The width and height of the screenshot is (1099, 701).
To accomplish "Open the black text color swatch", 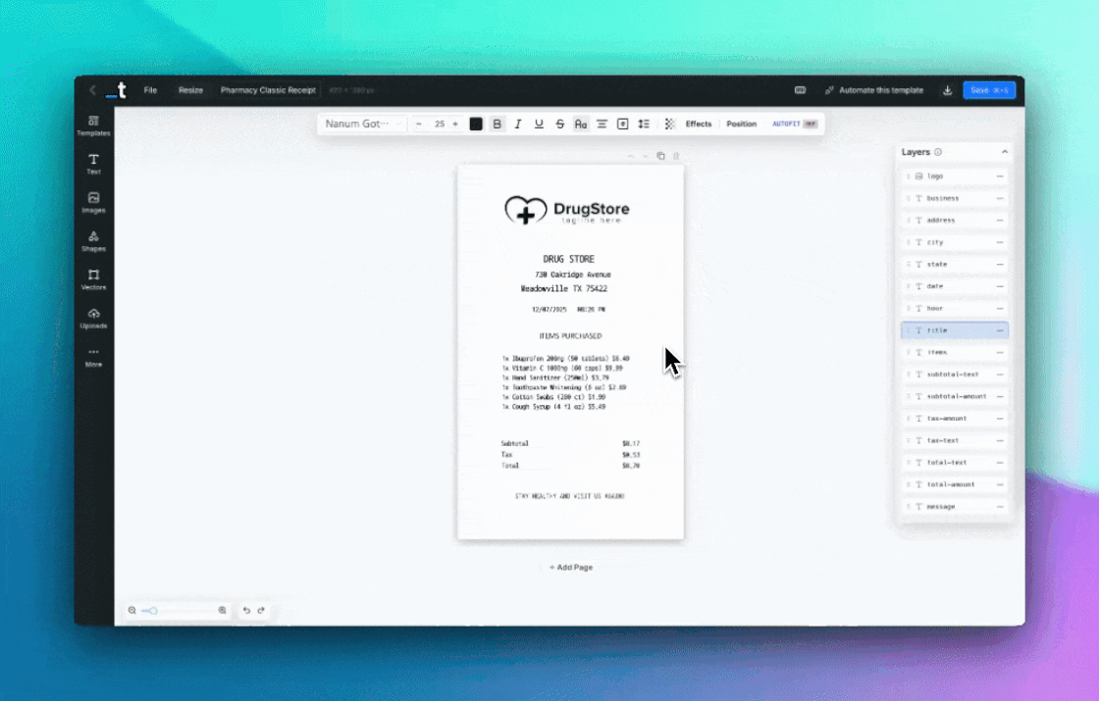I will pos(476,125).
